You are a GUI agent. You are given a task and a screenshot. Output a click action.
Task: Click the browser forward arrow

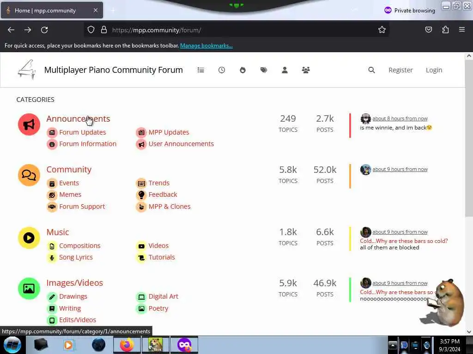[x=28, y=30]
